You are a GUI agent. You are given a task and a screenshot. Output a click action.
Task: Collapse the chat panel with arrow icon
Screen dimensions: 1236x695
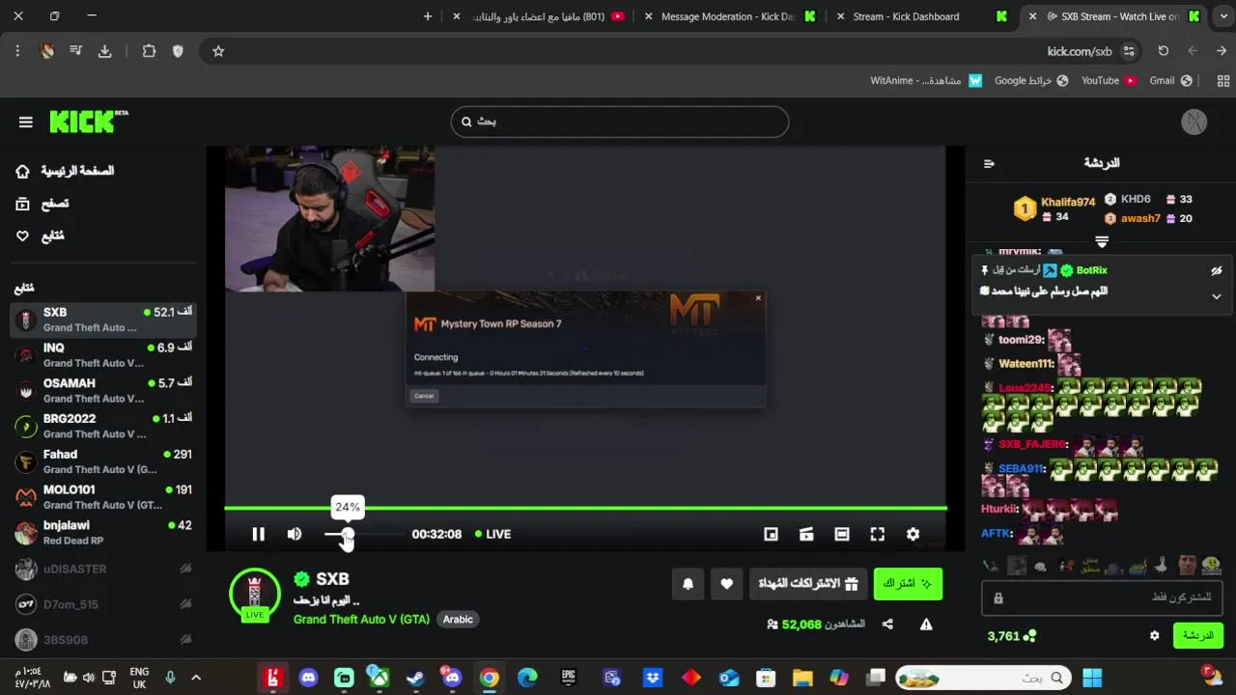tap(989, 163)
